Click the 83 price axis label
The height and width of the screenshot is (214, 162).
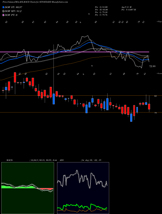[155, 96]
